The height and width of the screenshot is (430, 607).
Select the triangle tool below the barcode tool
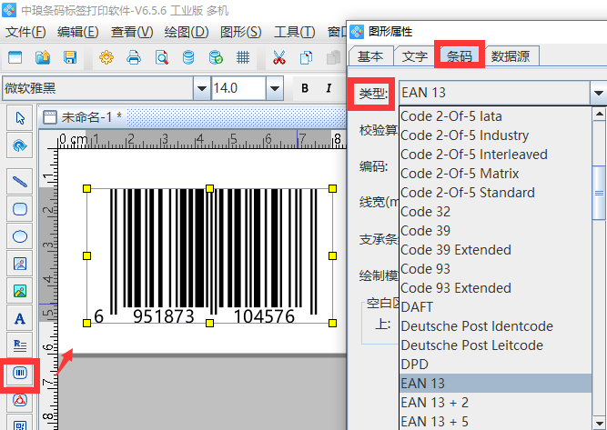20,400
